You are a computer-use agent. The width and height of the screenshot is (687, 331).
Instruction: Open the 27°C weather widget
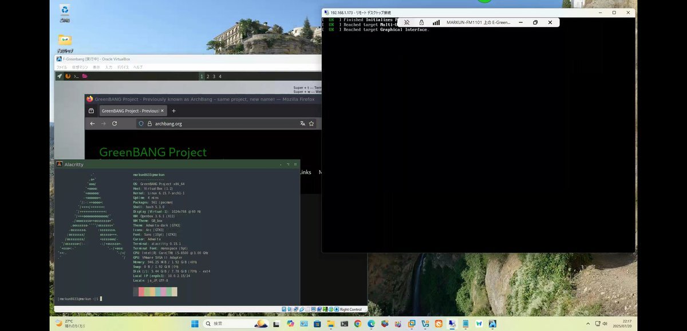(70, 324)
